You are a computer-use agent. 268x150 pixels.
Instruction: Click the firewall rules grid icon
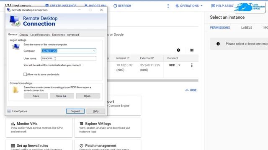[13, 146]
